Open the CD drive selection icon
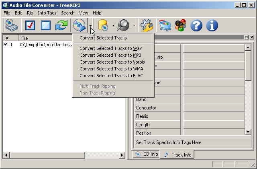Screen dimensions: 257x169 12,25
